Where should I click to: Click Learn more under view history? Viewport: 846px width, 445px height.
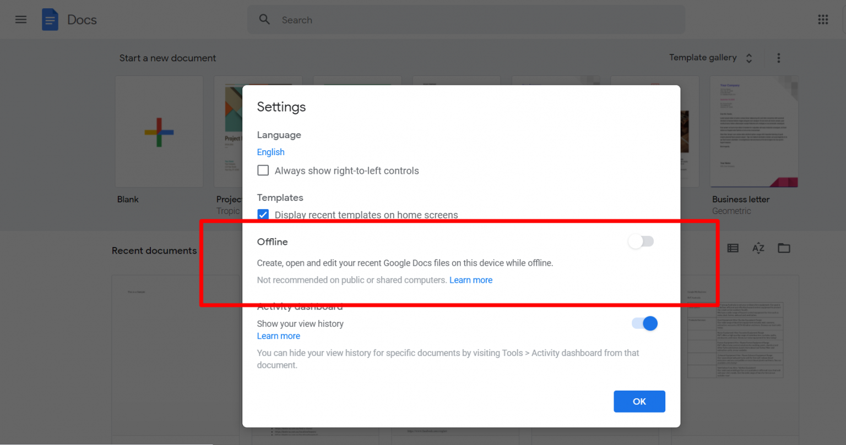click(278, 336)
